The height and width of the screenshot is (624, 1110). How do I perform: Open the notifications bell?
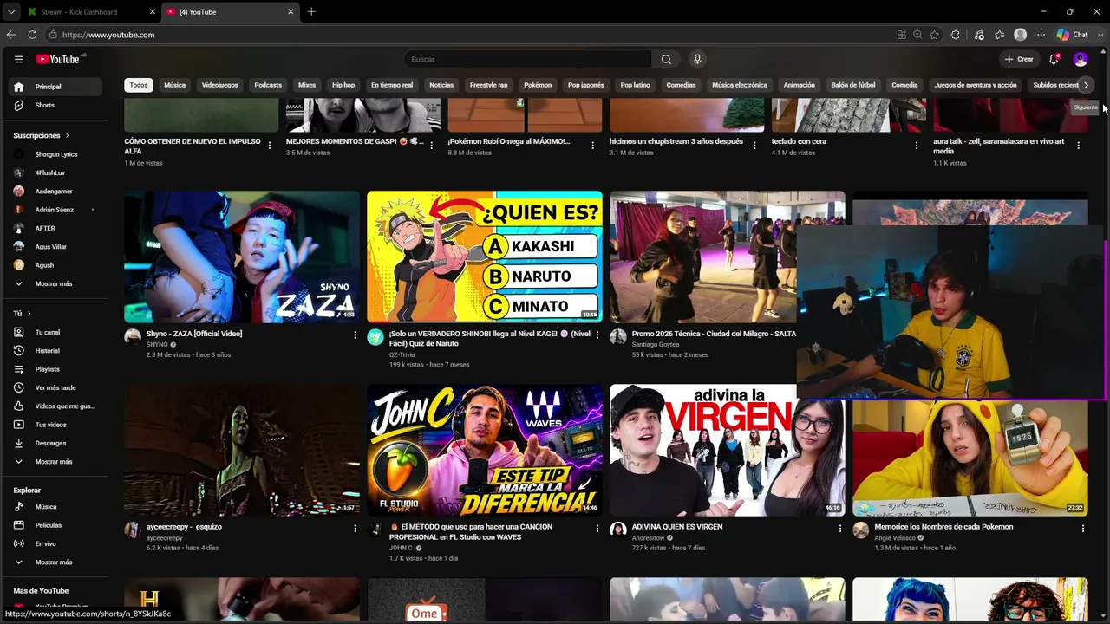point(1054,59)
